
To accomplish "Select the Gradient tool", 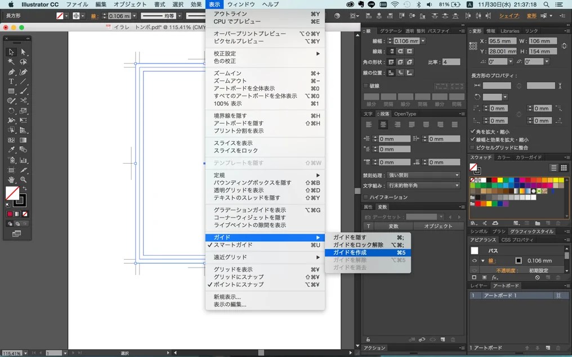I will 23,140.
